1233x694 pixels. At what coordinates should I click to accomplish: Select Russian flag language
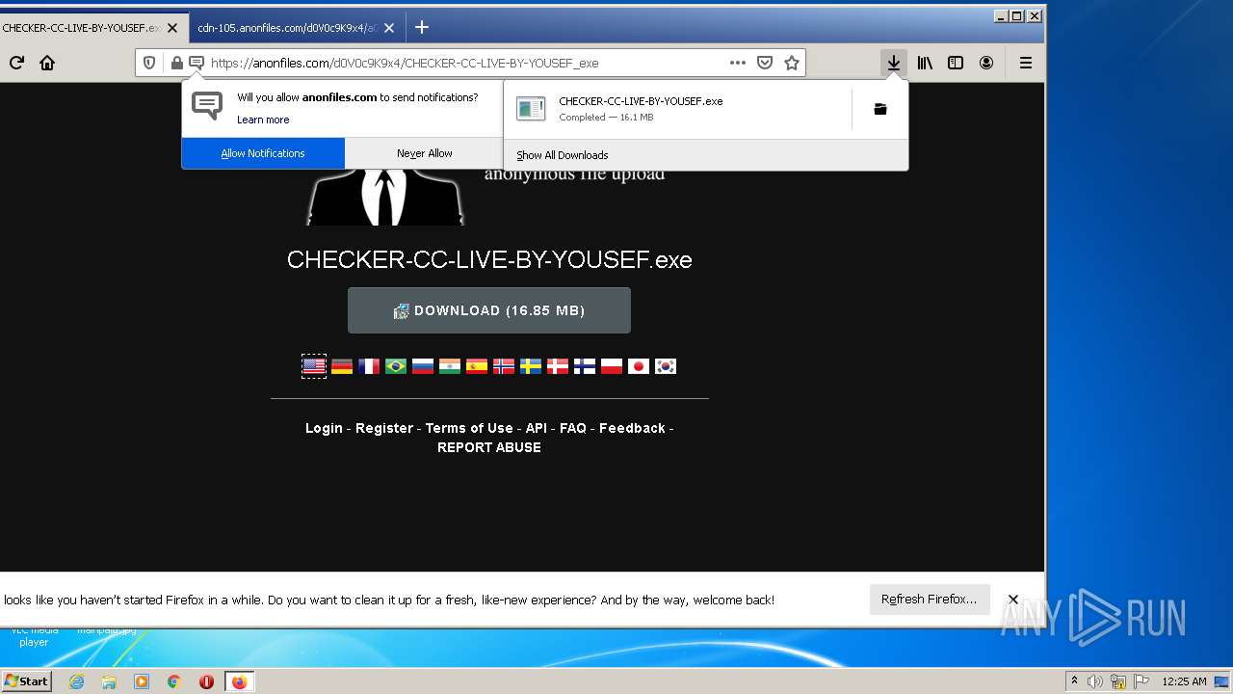point(423,366)
